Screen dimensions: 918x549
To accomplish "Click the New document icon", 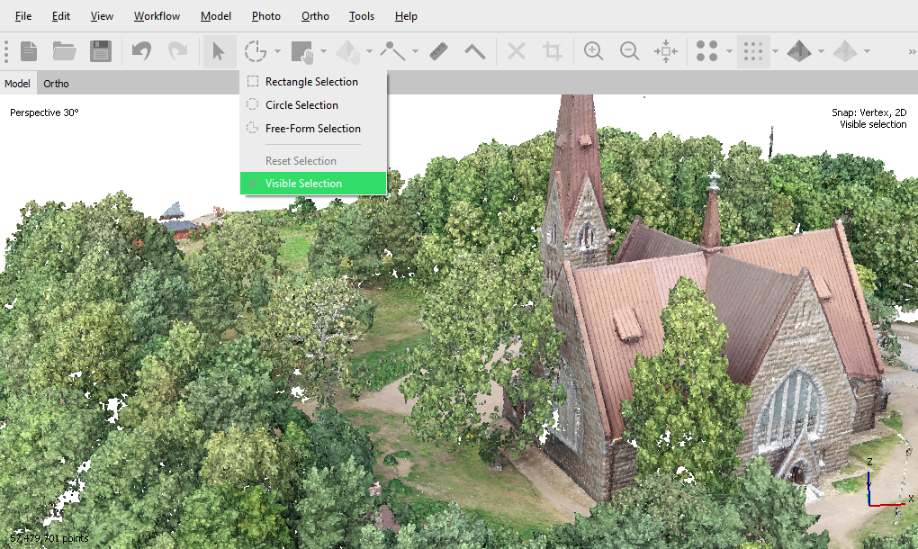I will [29, 51].
